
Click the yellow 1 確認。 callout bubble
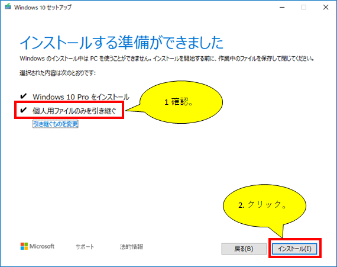point(181,102)
